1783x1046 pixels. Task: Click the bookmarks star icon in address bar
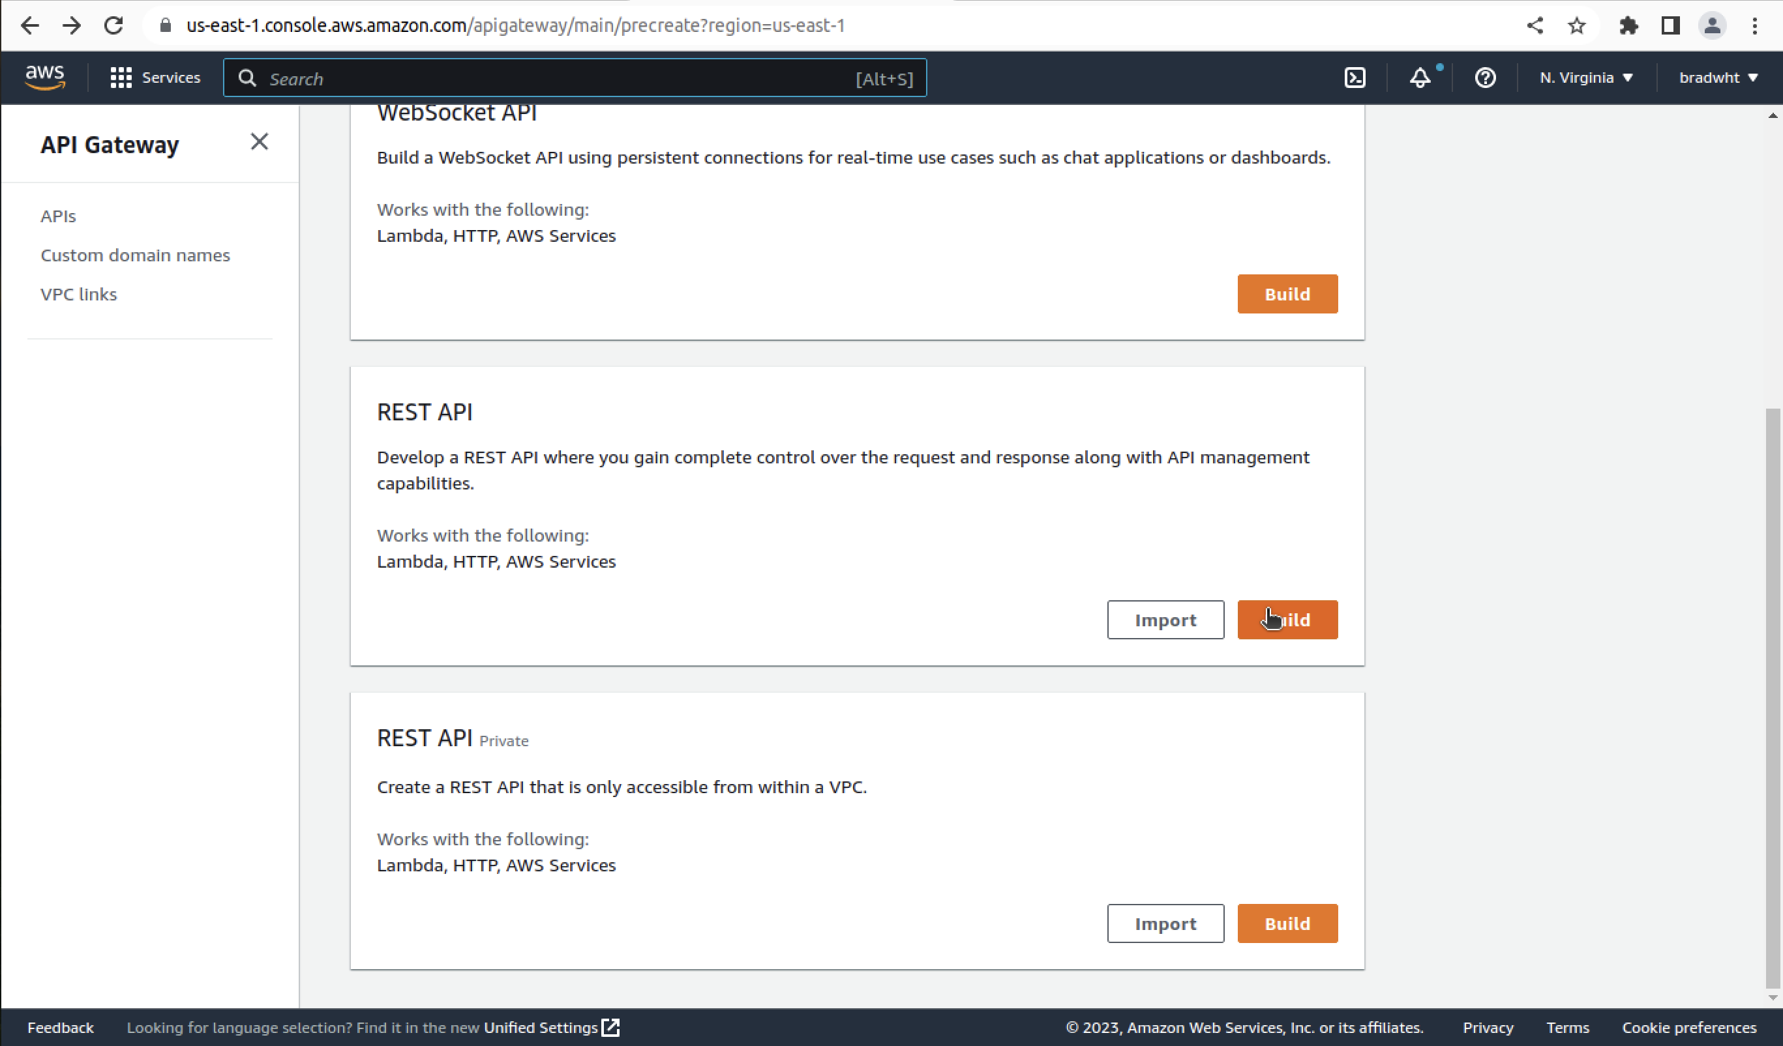click(x=1578, y=25)
